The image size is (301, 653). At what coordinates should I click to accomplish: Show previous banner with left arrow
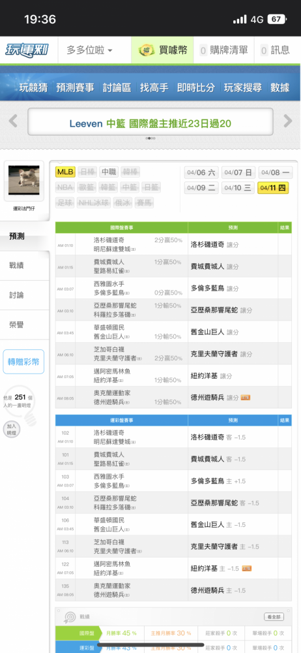(13, 121)
